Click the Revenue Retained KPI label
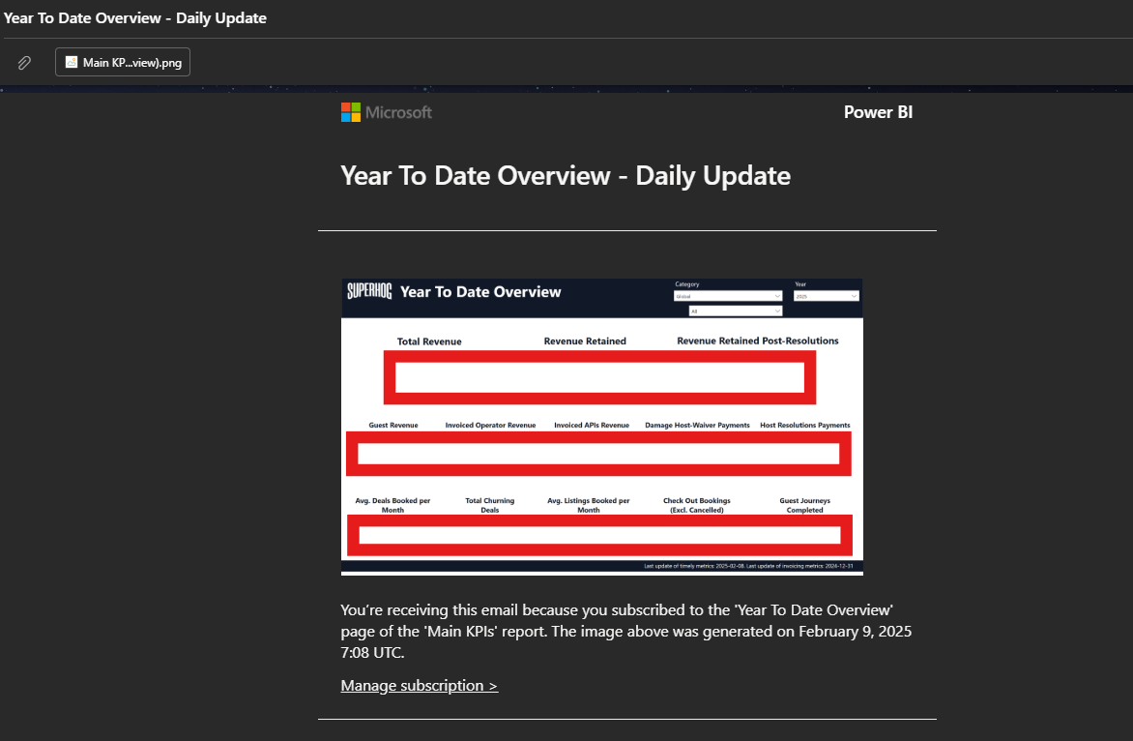Screen dimensions: 1133x741 click(585, 341)
